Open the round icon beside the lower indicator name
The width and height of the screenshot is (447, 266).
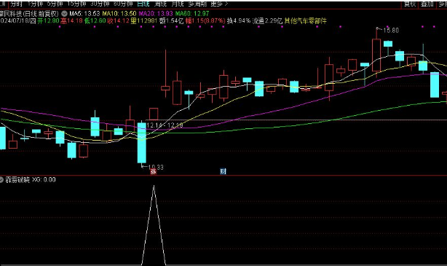click(x=1, y=179)
